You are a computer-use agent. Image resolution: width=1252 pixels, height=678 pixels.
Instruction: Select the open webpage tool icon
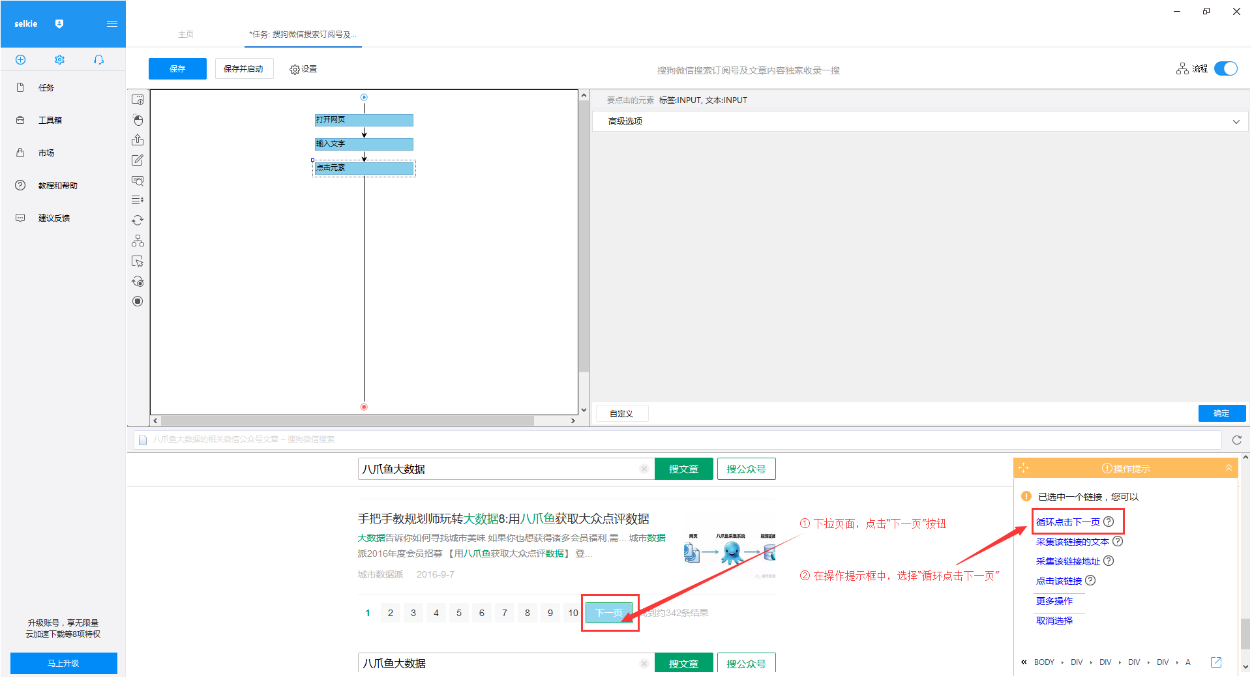138,100
